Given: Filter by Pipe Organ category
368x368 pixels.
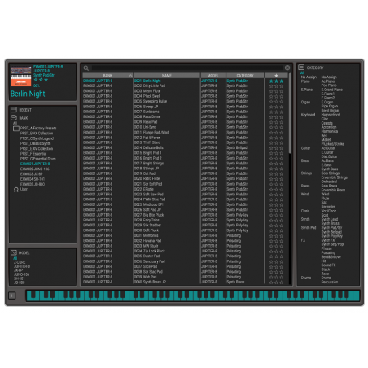Looking at the screenshot, I should tap(330, 107).
